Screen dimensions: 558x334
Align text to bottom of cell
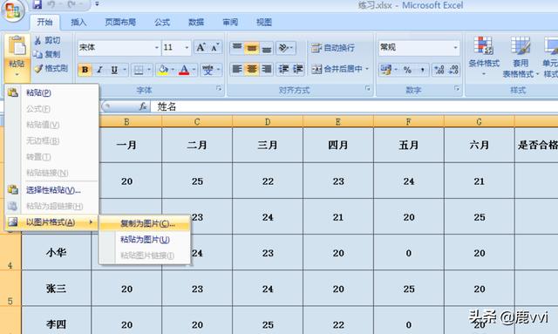[267, 48]
